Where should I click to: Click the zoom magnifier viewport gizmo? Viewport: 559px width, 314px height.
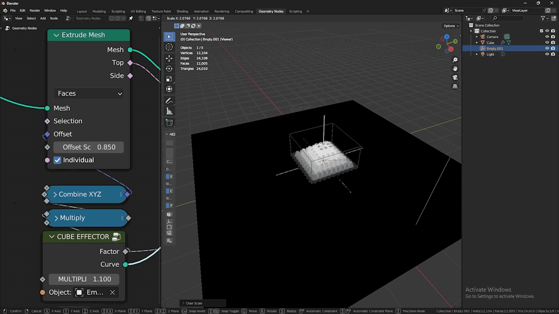[x=455, y=60]
